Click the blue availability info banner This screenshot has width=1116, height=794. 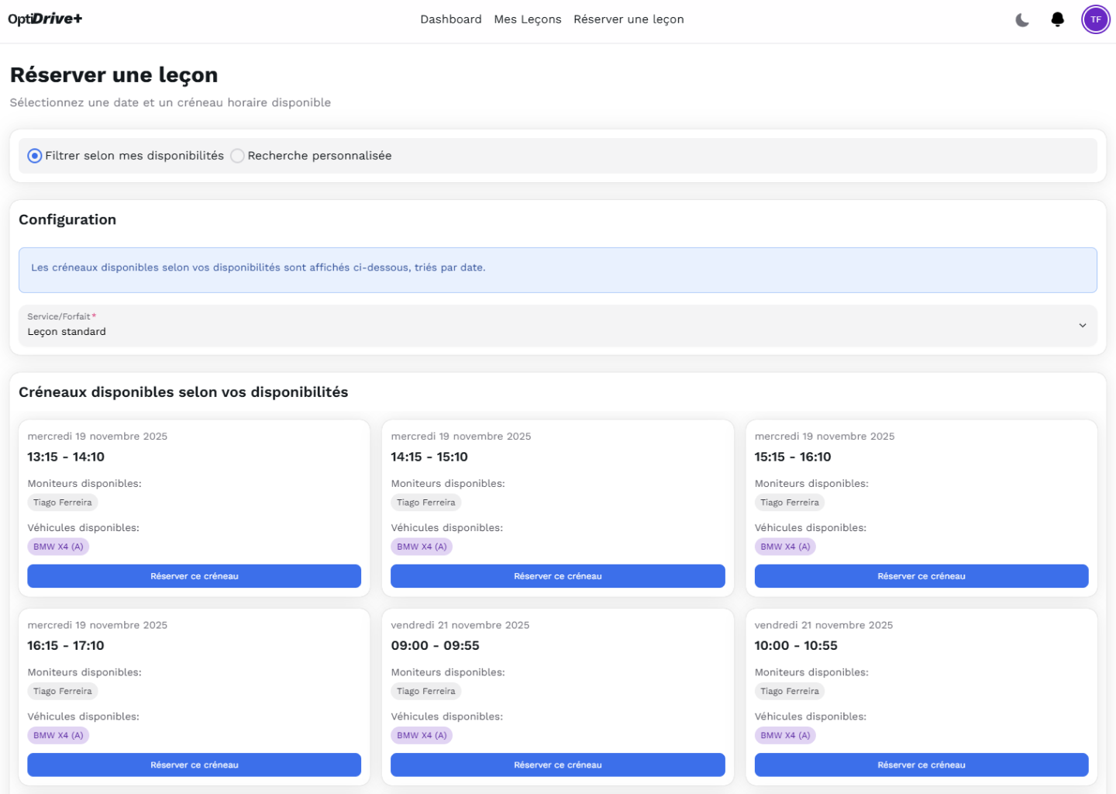(557, 270)
